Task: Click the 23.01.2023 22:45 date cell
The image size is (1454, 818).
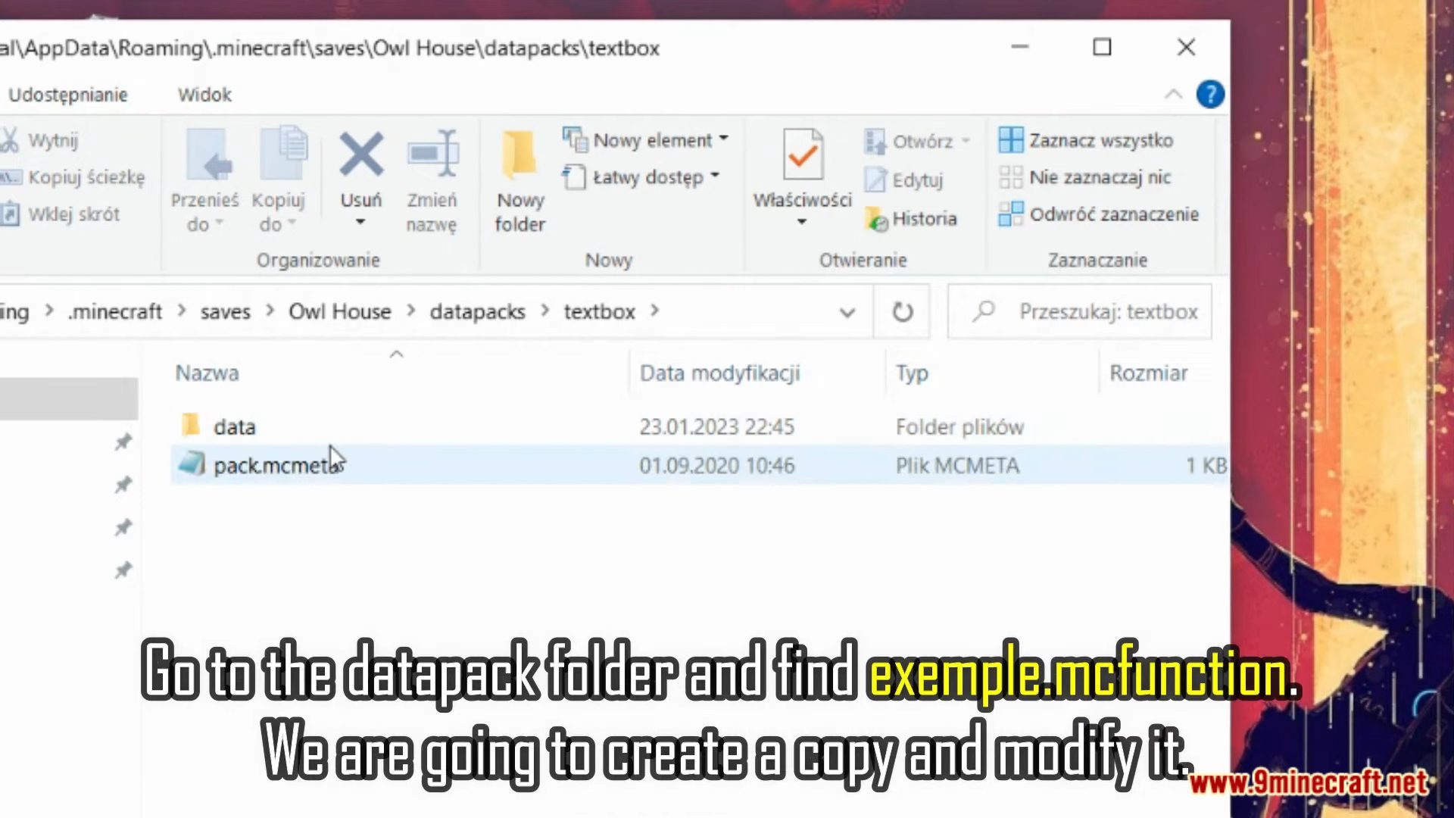Action: pyautogui.click(x=716, y=427)
